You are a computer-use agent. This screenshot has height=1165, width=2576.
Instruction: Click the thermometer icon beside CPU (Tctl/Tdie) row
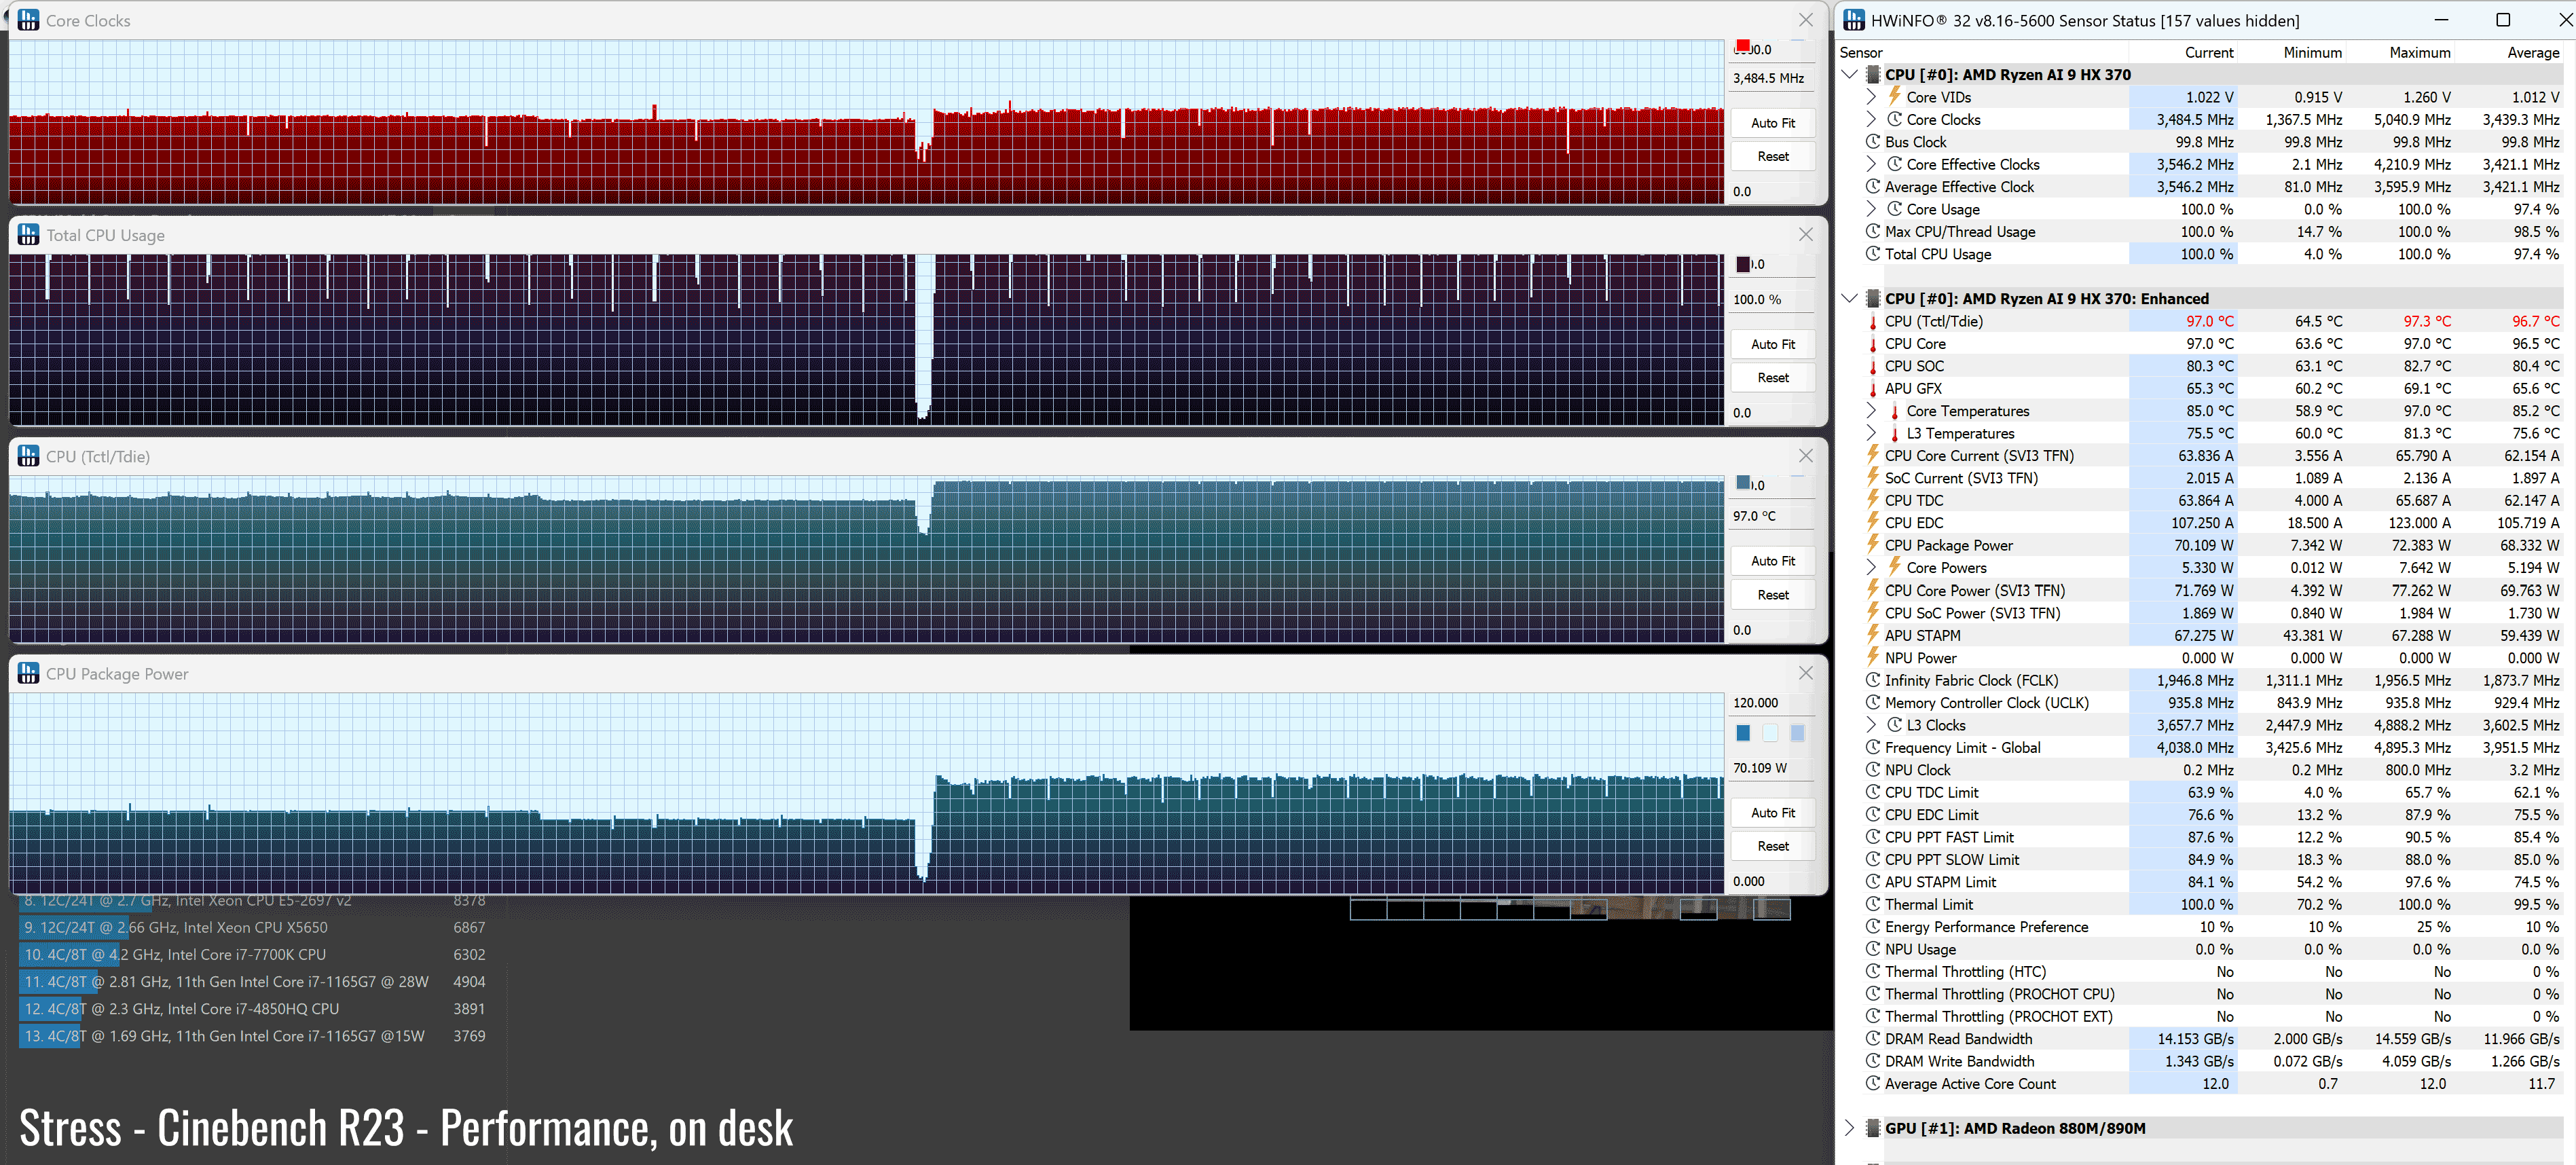point(1873,321)
